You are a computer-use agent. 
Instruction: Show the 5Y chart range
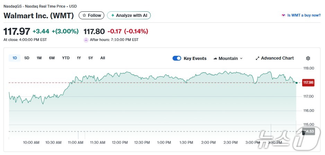click(90, 58)
